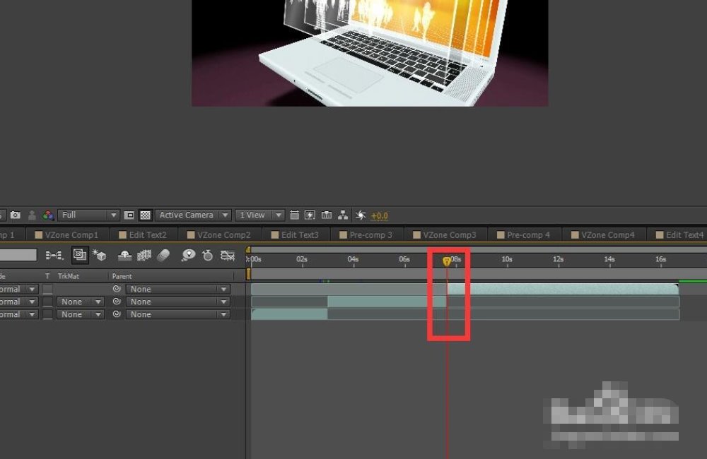Click the Parent column header
Image resolution: width=707 pixels, height=459 pixels.
[x=122, y=276]
